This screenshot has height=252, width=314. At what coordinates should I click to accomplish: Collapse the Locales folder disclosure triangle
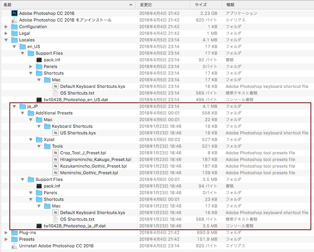(x=6, y=40)
